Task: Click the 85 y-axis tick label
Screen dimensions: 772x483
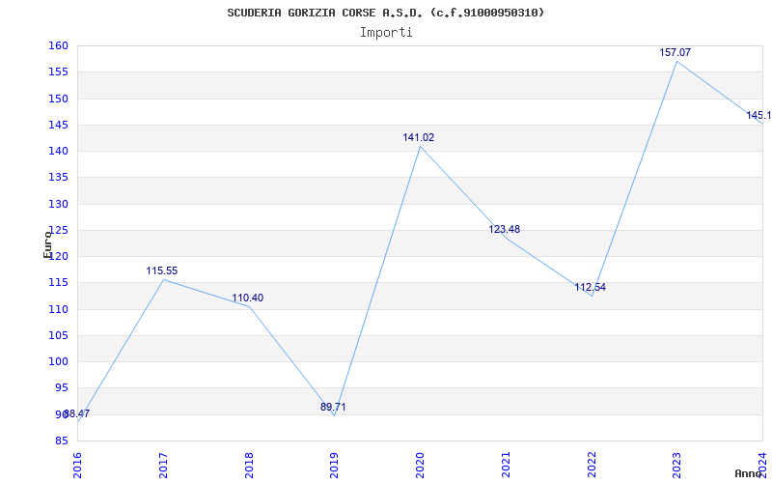Action: 61,440
